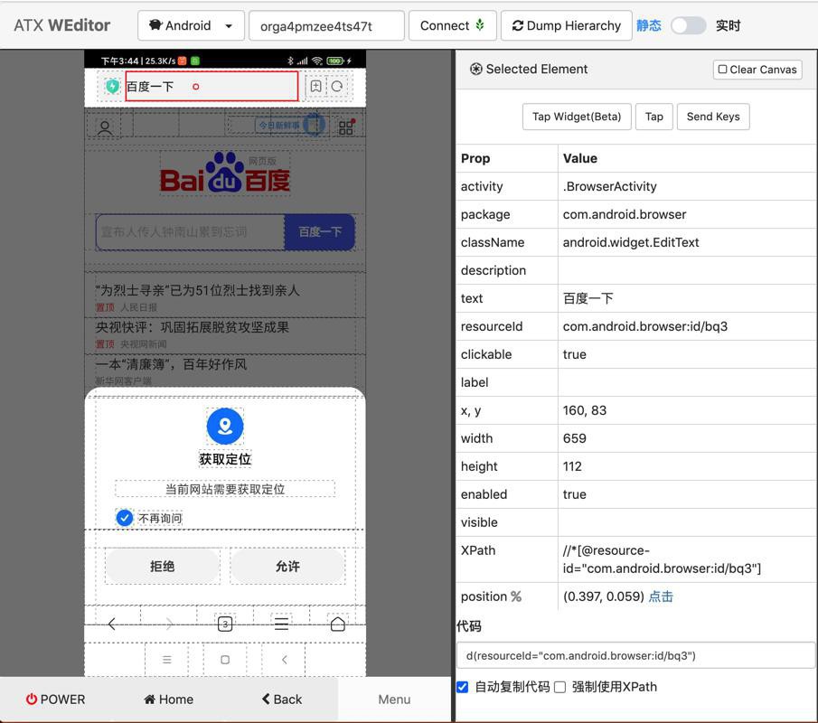
Task: Clear the canvas
Action: pyautogui.click(x=757, y=70)
